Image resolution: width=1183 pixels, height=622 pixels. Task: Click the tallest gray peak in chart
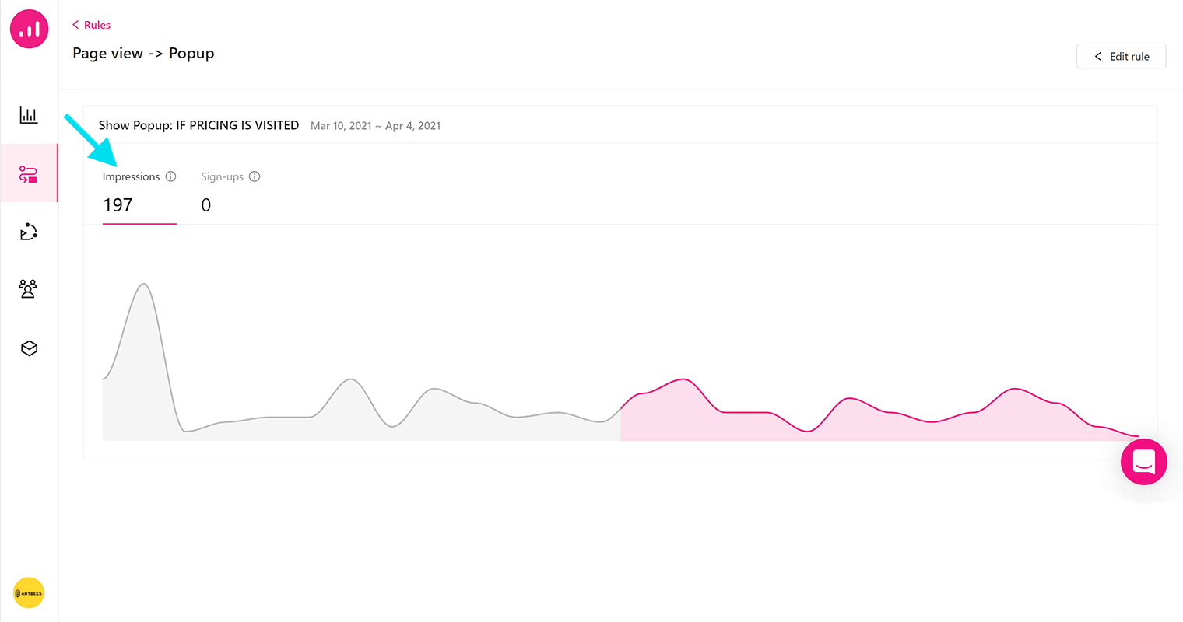tap(144, 285)
